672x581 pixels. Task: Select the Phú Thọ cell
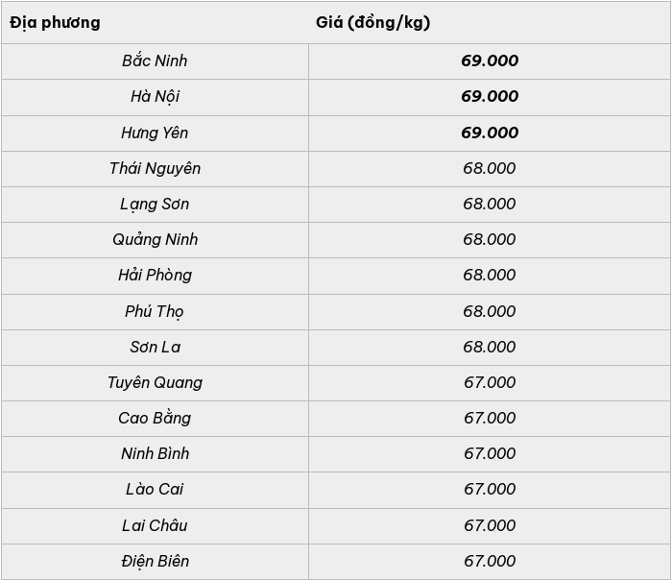point(155,312)
